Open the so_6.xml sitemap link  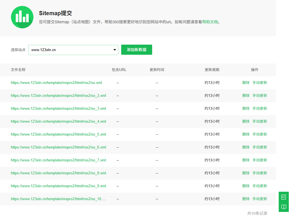pos(58,147)
